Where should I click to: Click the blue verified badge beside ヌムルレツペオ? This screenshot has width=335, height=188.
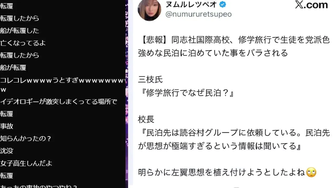point(223,4)
